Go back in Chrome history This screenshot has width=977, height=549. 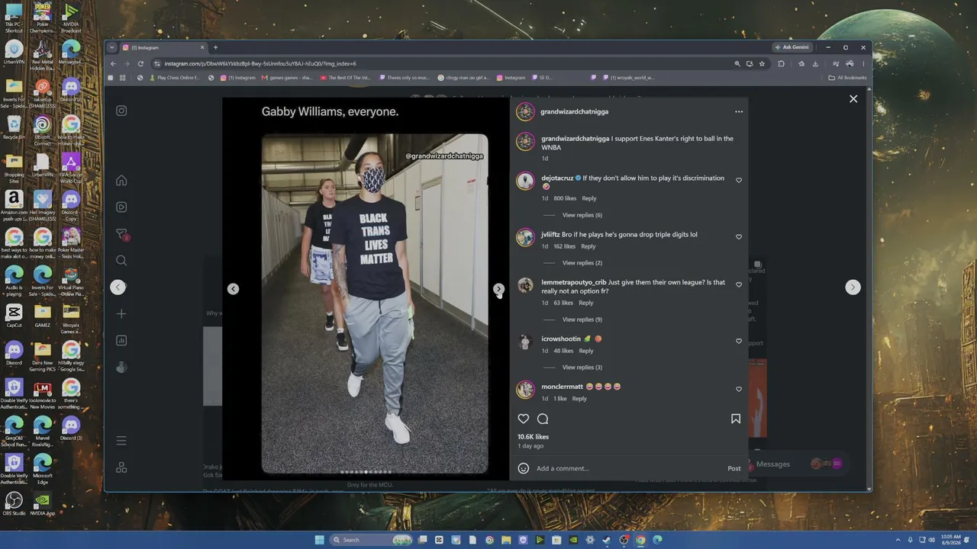click(x=113, y=63)
